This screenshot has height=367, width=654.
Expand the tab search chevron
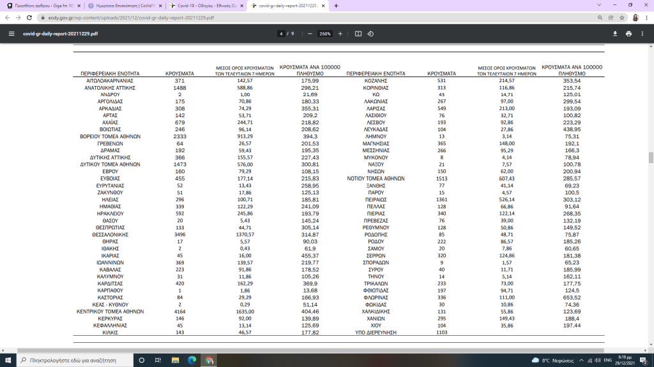pos(599,5)
